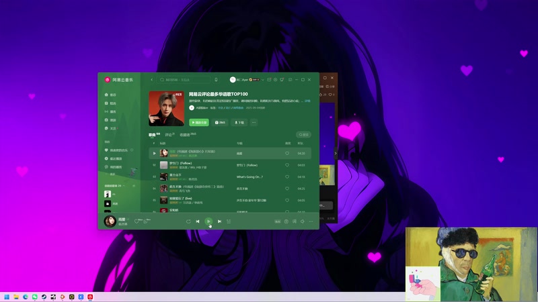Open the playlist creator avatar
The height and width of the screenshot is (302, 538).
tap(192, 107)
